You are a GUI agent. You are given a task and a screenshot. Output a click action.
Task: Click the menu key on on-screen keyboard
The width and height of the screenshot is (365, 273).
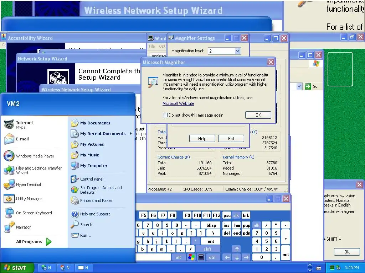click(201, 257)
